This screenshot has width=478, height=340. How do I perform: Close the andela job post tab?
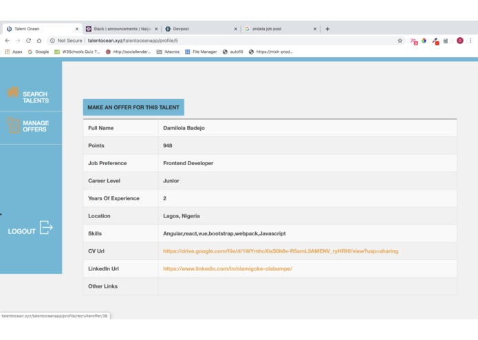point(315,29)
